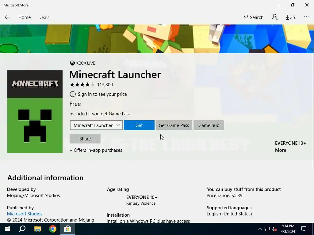Image resolution: width=314 pixels, height=235 pixels.
Task: Click the muted volume tray icon
Action: coord(274,229)
